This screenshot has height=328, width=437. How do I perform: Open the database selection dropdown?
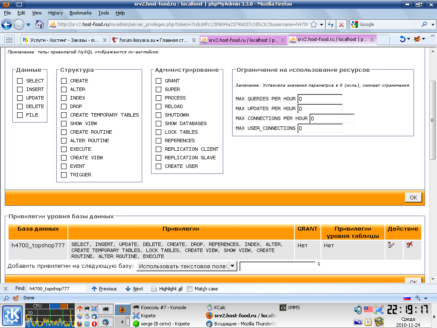[x=187, y=266]
